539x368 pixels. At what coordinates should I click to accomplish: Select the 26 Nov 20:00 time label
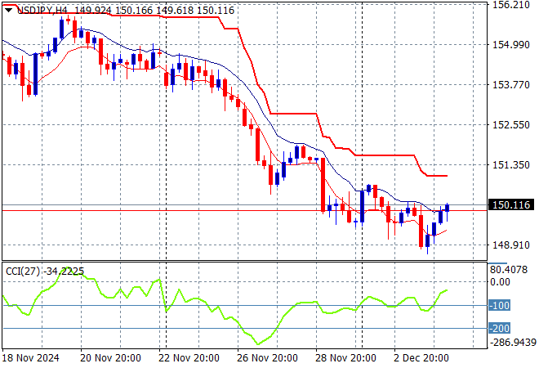click(x=267, y=358)
